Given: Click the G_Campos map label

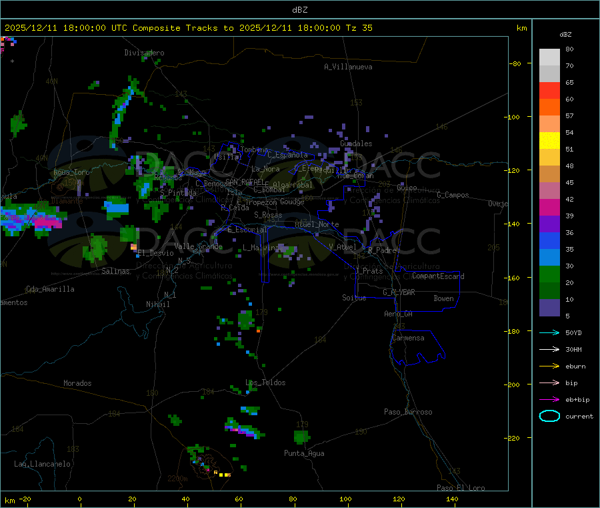Looking at the screenshot, I should (453, 195).
